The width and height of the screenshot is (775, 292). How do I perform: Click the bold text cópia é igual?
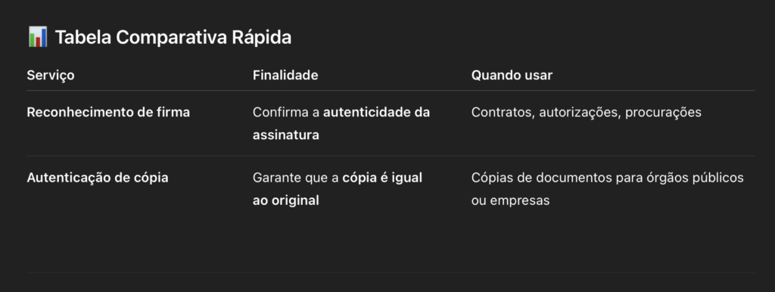pyautogui.click(x=382, y=177)
